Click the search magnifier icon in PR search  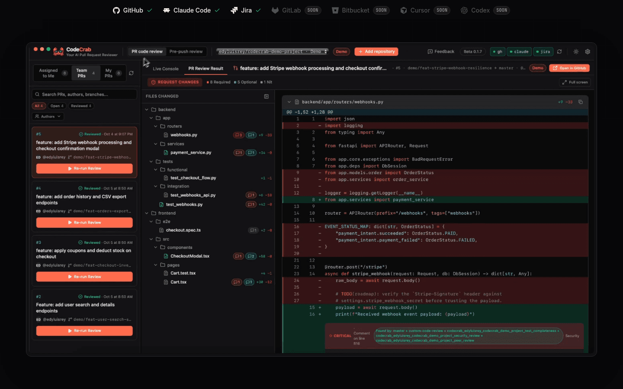click(x=38, y=95)
